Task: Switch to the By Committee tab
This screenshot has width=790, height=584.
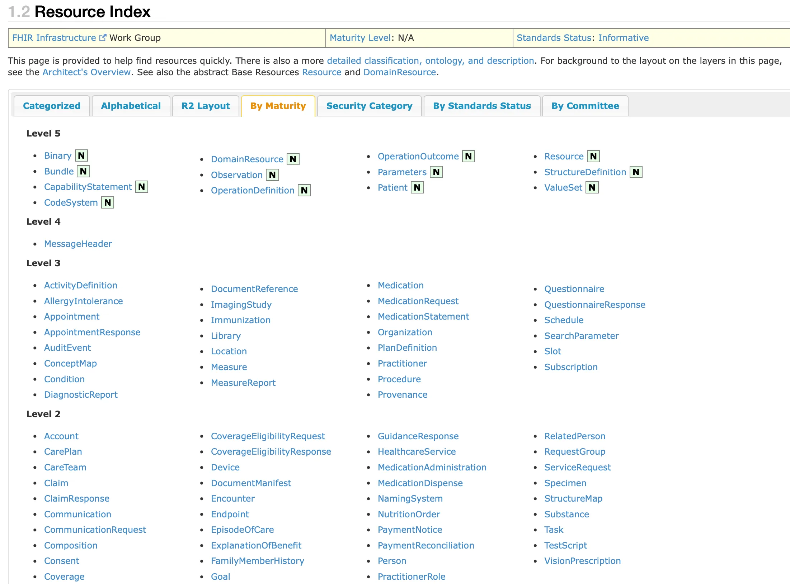Action: pyautogui.click(x=585, y=106)
